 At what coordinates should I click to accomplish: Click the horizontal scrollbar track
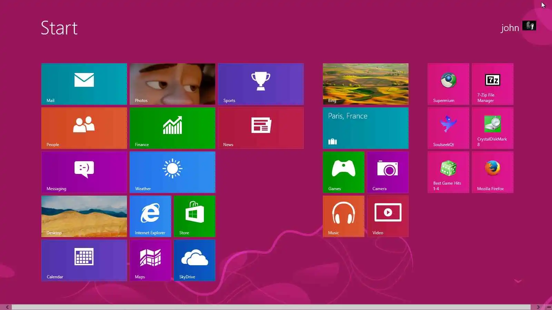coord(271,307)
